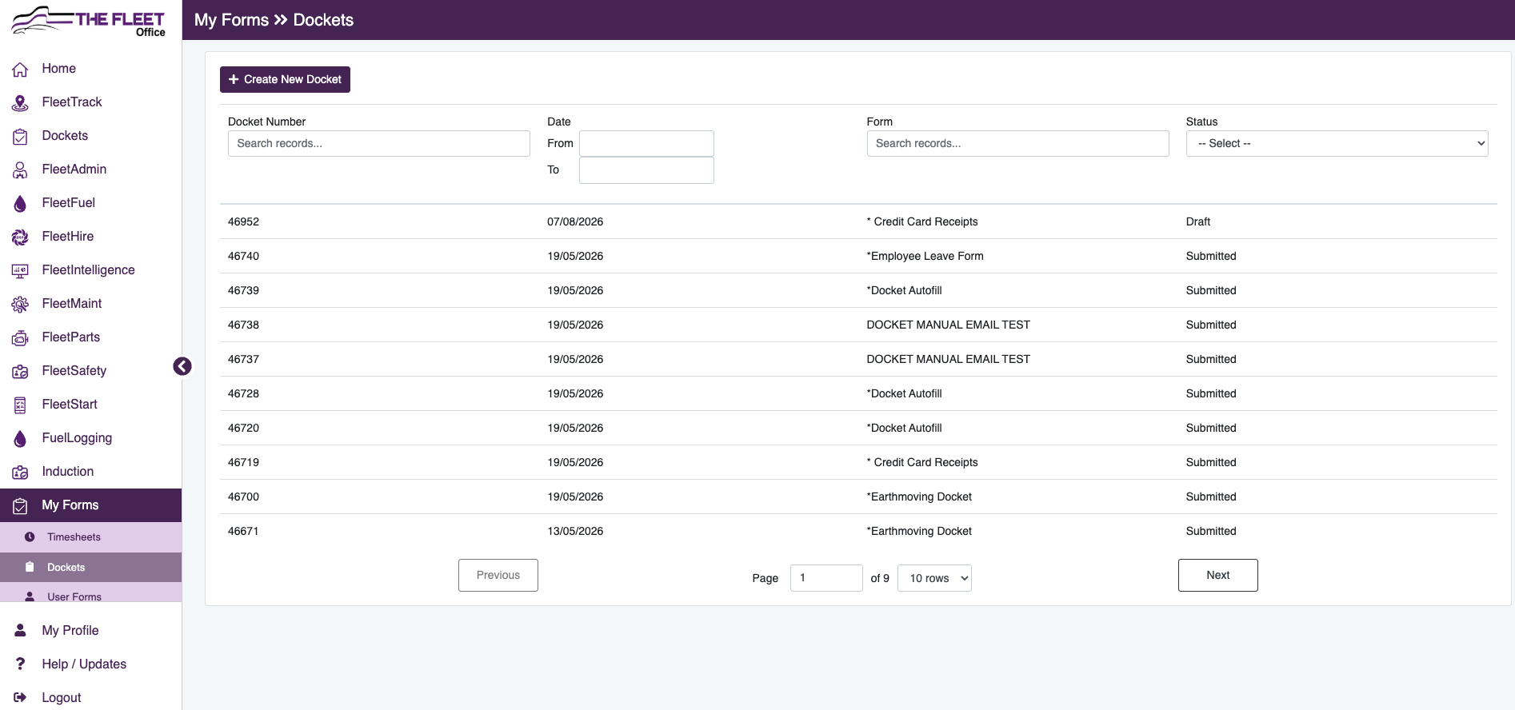Image resolution: width=1515 pixels, height=710 pixels.
Task: Click the FleetHire icon
Action: tap(20, 237)
